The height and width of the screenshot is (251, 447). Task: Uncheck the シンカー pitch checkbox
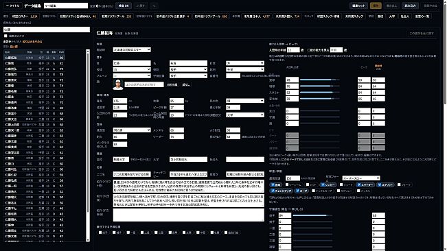point(323,184)
